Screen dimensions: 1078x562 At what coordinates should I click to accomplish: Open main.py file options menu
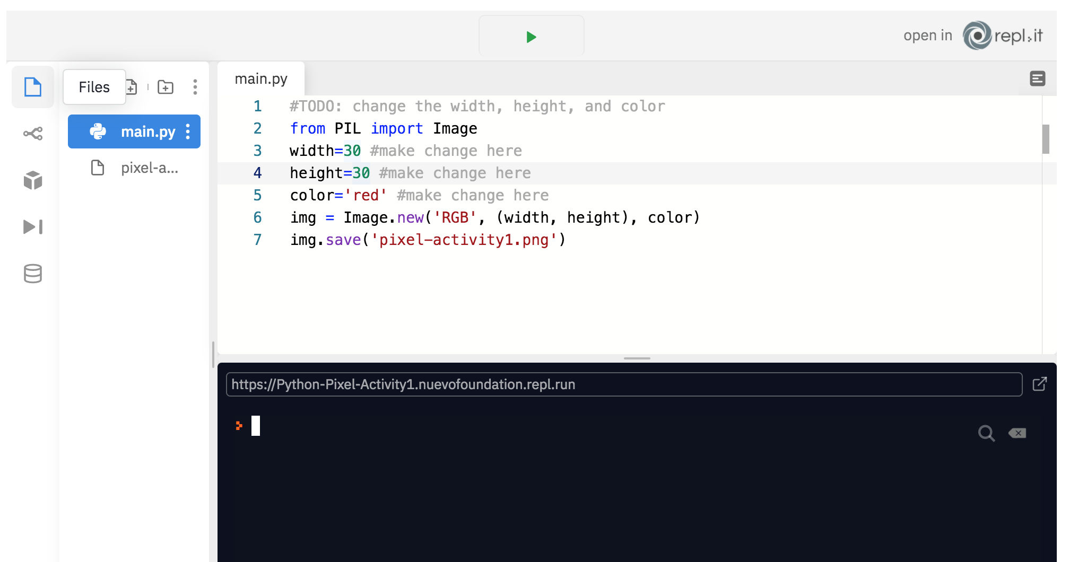(x=188, y=131)
